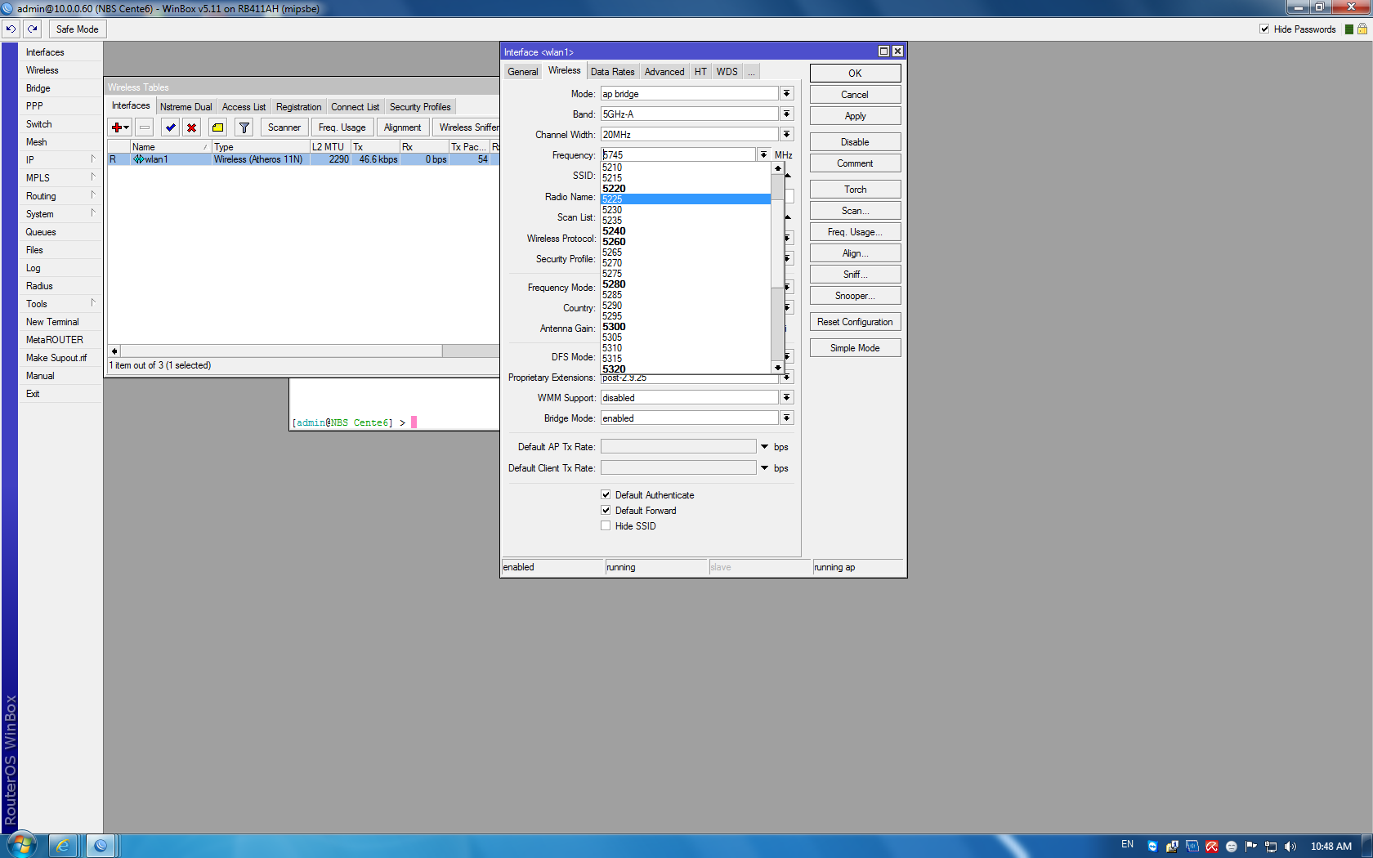Expand the Bridge Mode dropdown
The width and height of the screenshot is (1373, 858).
[x=786, y=418]
